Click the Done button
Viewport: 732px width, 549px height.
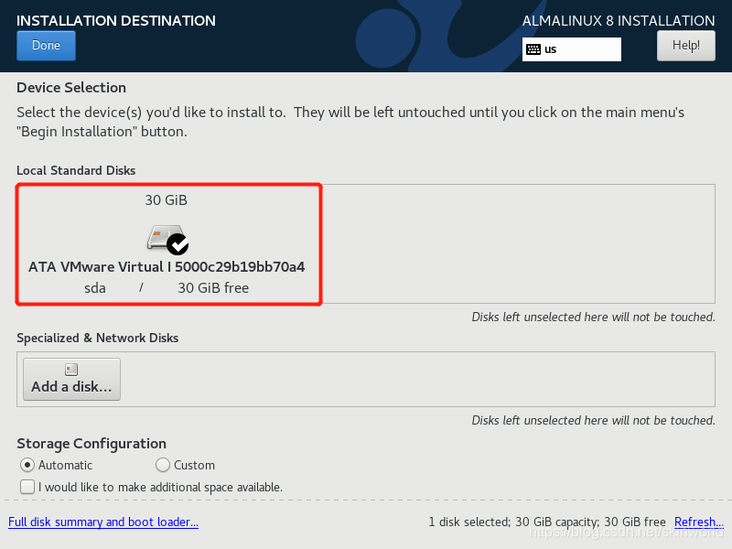click(46, 45)
